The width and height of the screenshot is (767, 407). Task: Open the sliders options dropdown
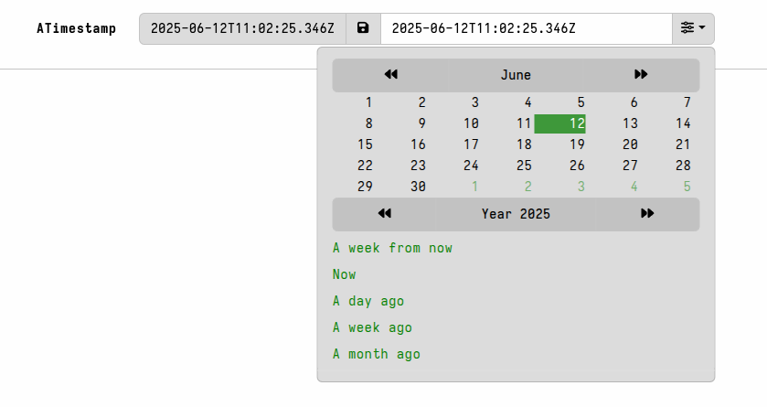(693, 28)
